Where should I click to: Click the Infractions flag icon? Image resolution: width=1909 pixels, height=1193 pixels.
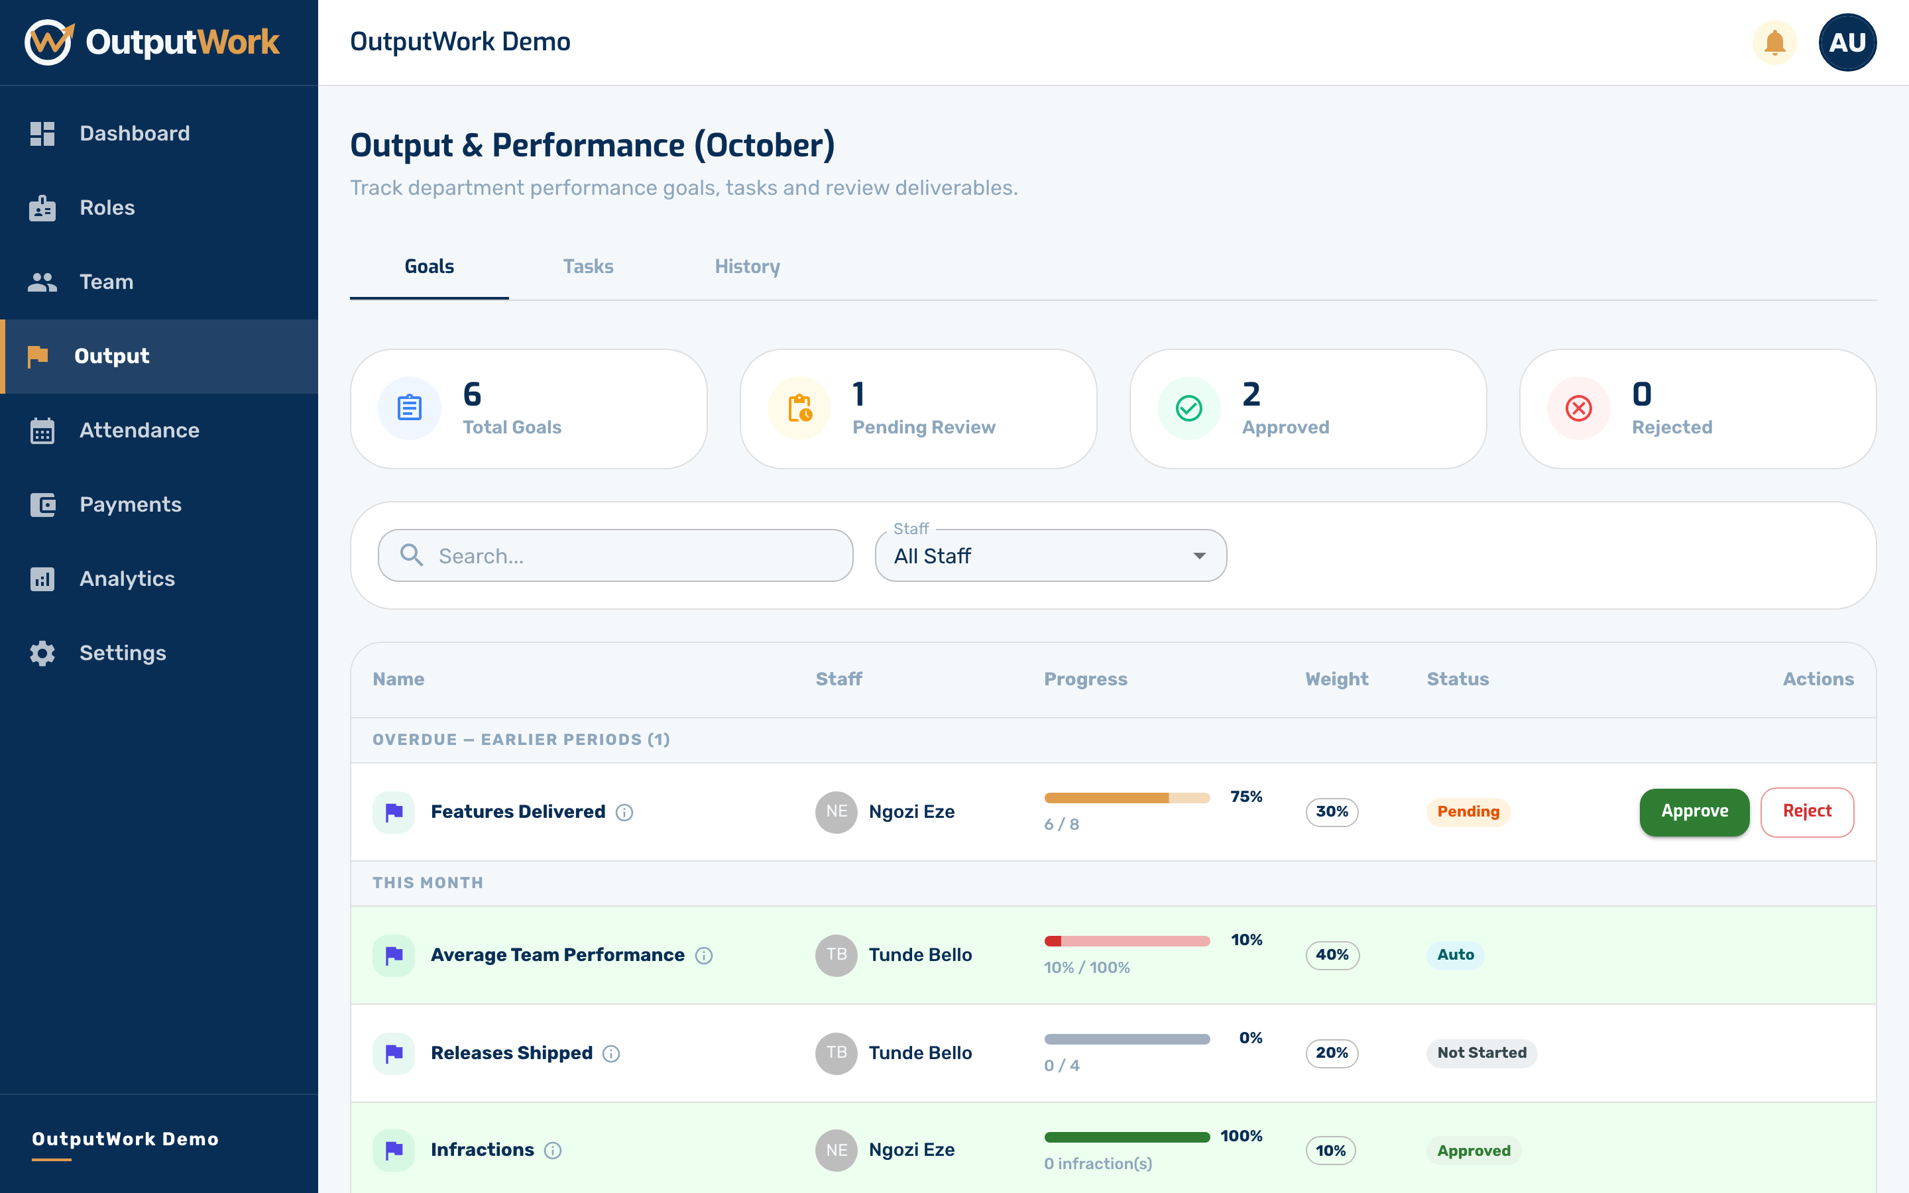[394, 1151]
